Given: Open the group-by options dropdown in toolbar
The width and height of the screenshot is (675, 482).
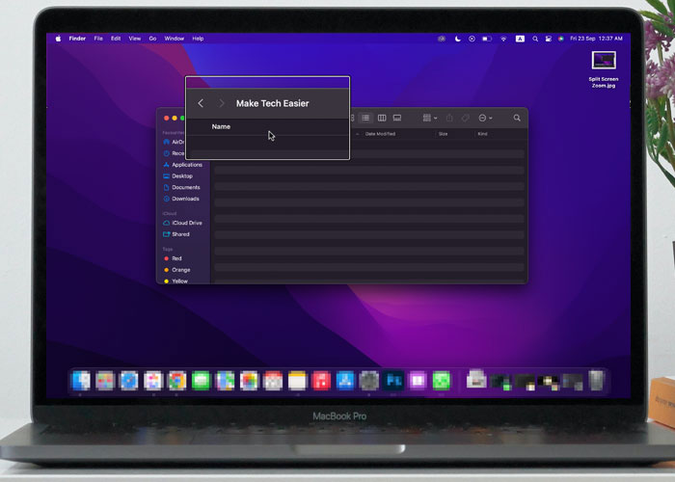Looking at the screenshot, I should click(430, 118).
